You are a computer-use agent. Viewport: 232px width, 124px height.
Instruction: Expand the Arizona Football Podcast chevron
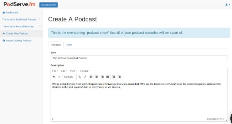click(40, 26)
